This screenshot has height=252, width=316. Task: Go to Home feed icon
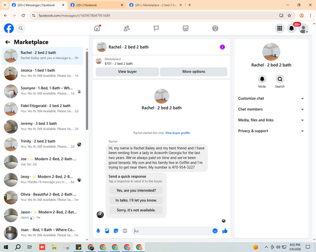tap(97, 28)
